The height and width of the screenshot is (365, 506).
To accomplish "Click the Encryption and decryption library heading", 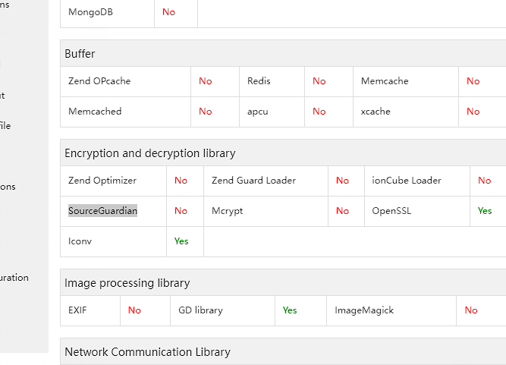I will [x=150, y=153].
